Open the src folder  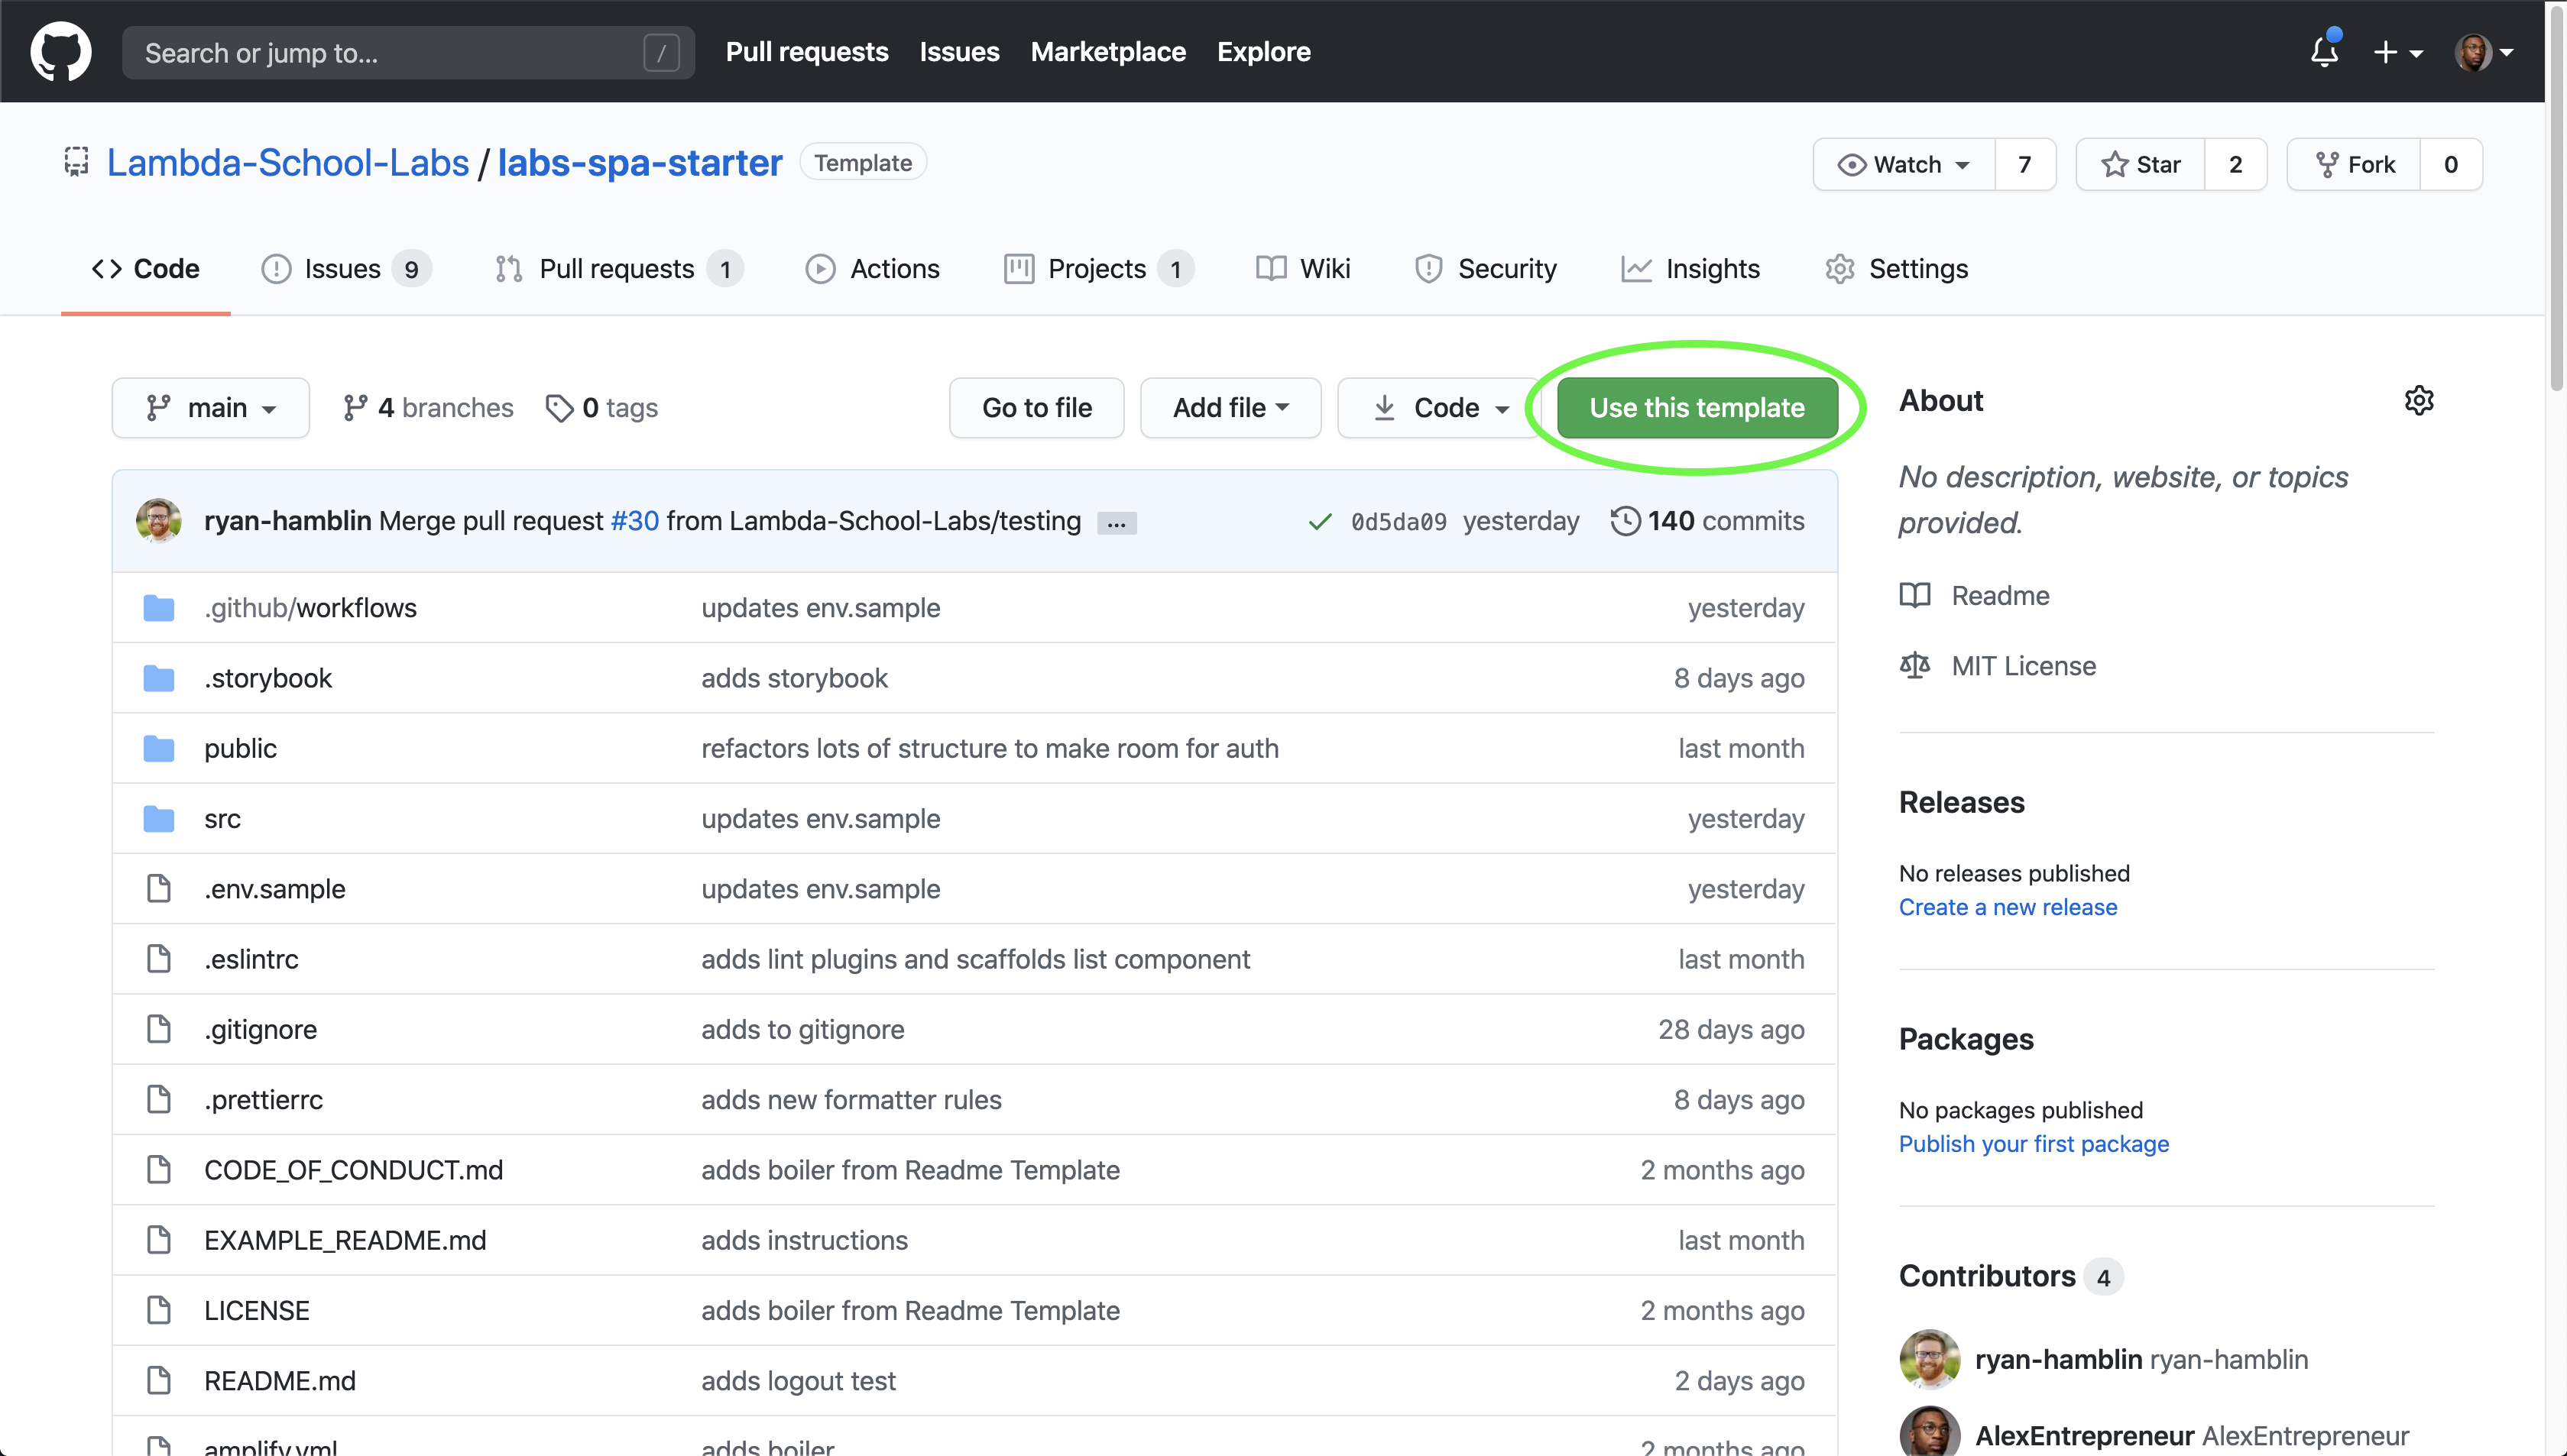click(222, 819)
